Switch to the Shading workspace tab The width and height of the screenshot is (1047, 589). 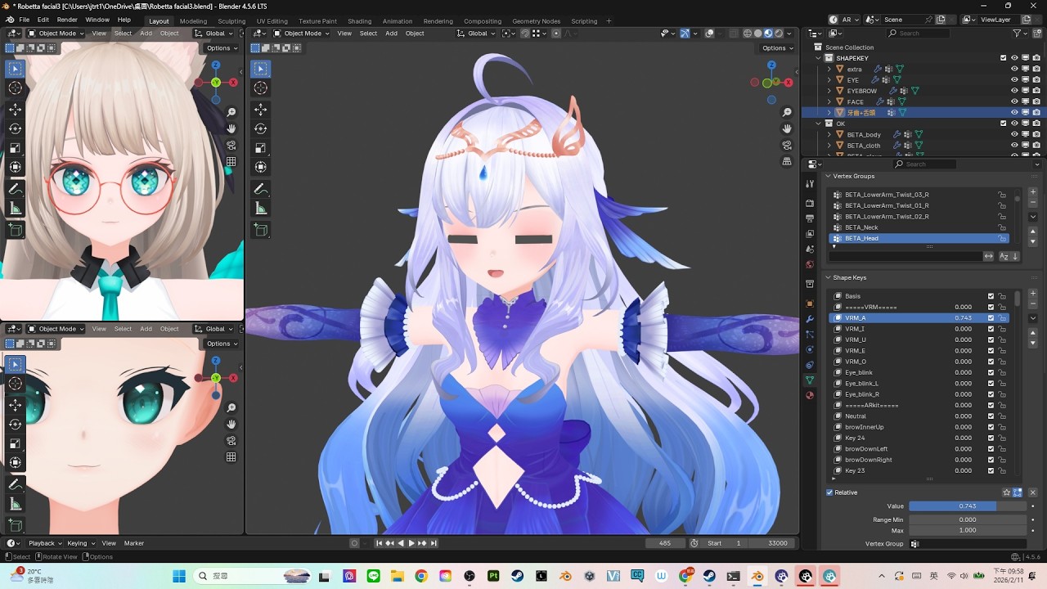359,21
